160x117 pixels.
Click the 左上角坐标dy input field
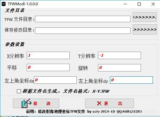tap(131, 80)
